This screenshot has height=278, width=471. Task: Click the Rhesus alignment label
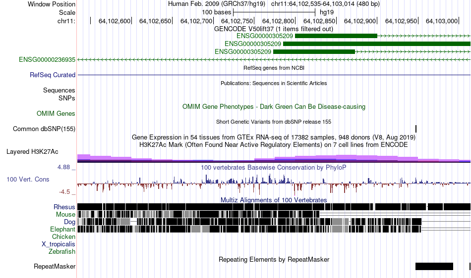[64, 207]
